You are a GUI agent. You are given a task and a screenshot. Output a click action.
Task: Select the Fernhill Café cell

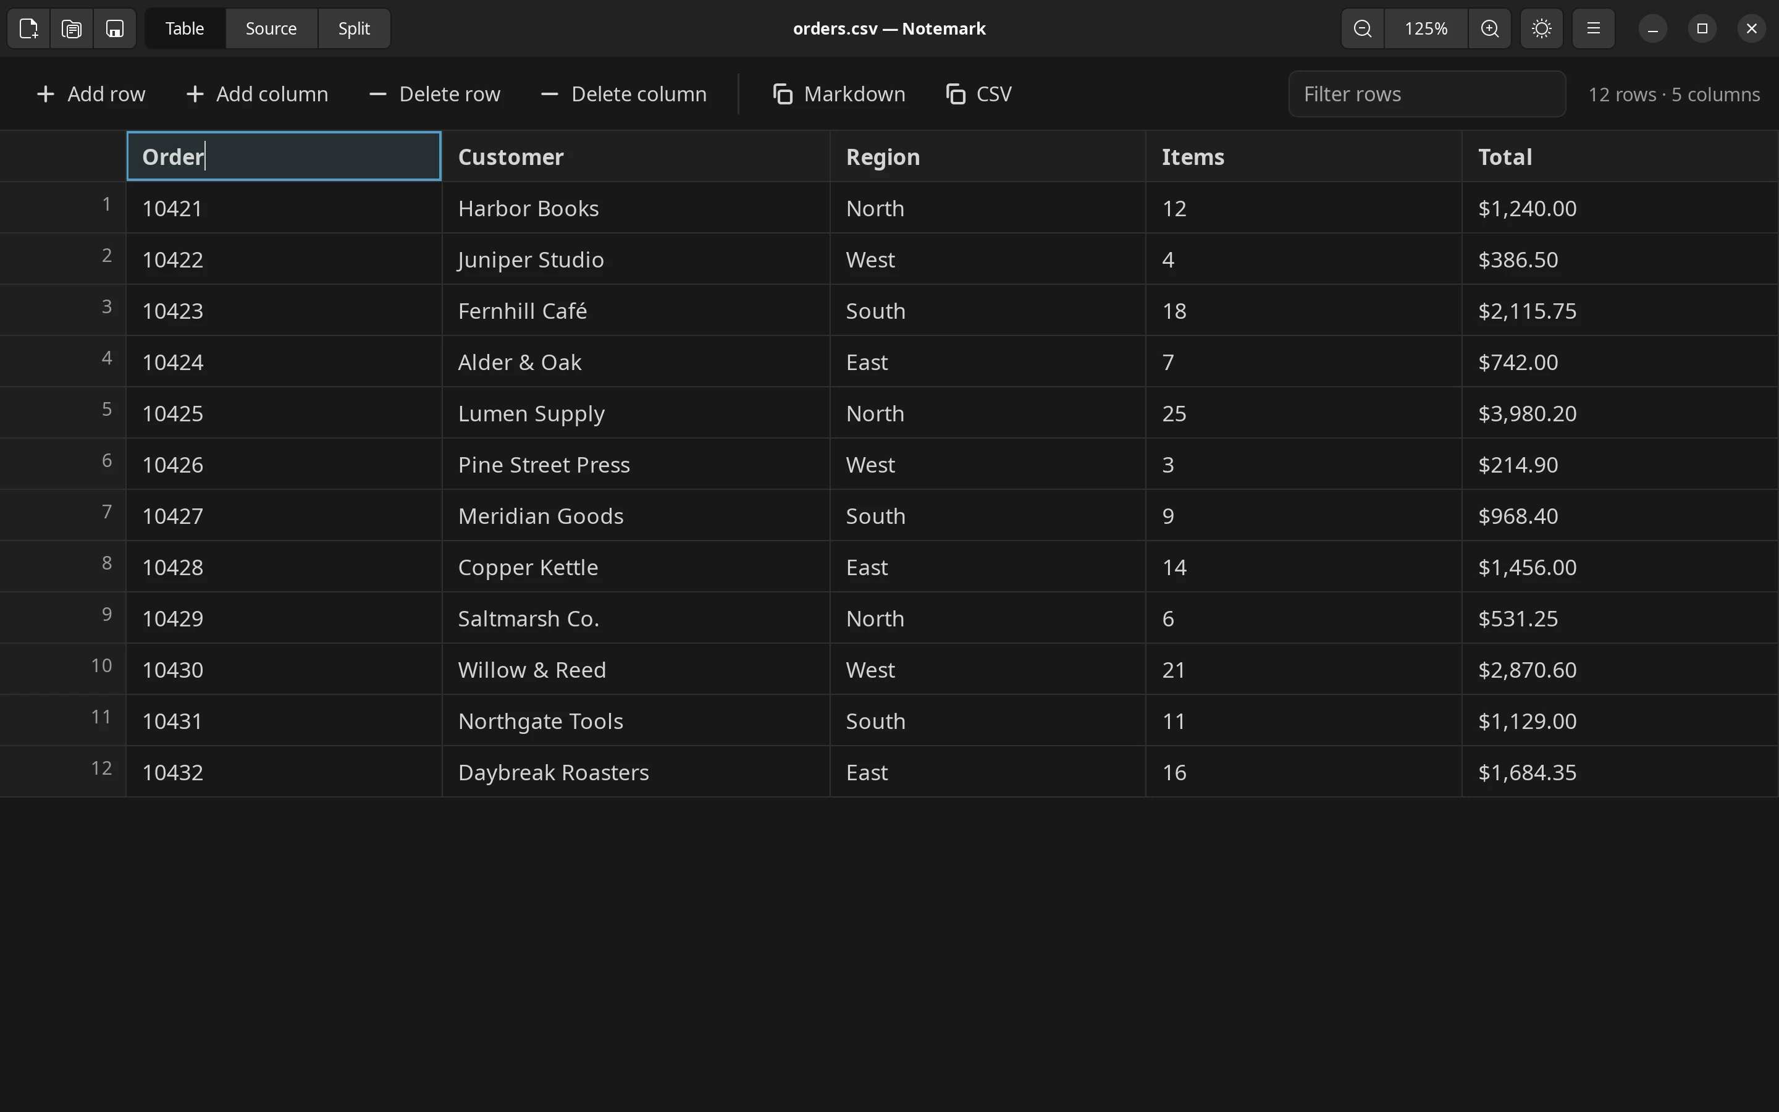(636, 311)
